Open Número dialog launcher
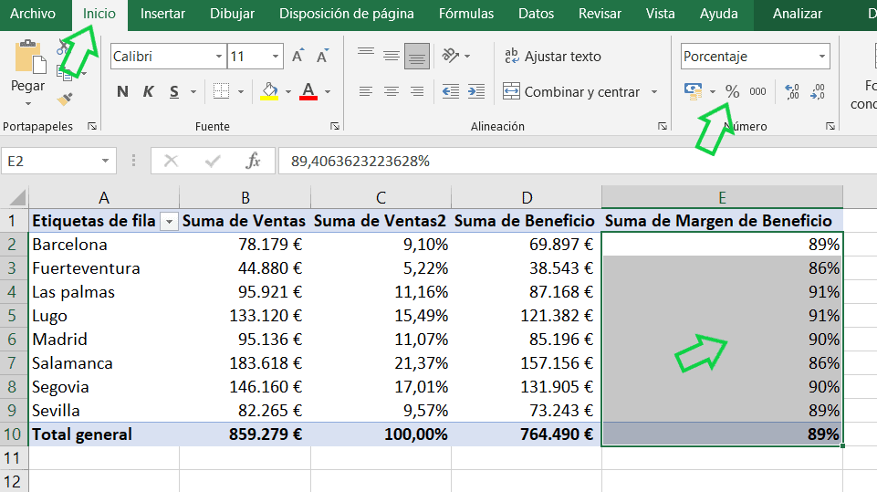This screenshot has width=877, height=492. [830, 127]
